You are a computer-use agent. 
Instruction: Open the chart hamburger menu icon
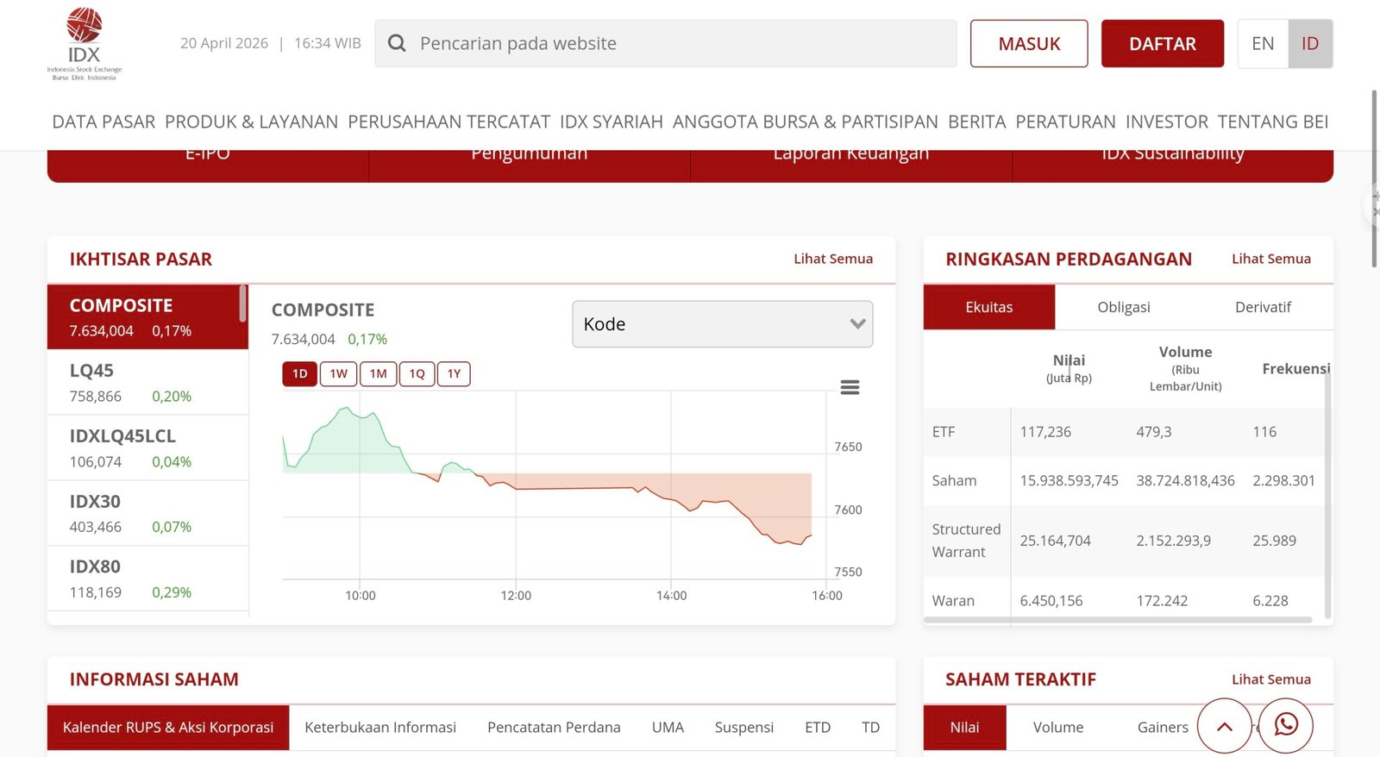(850, 388)
